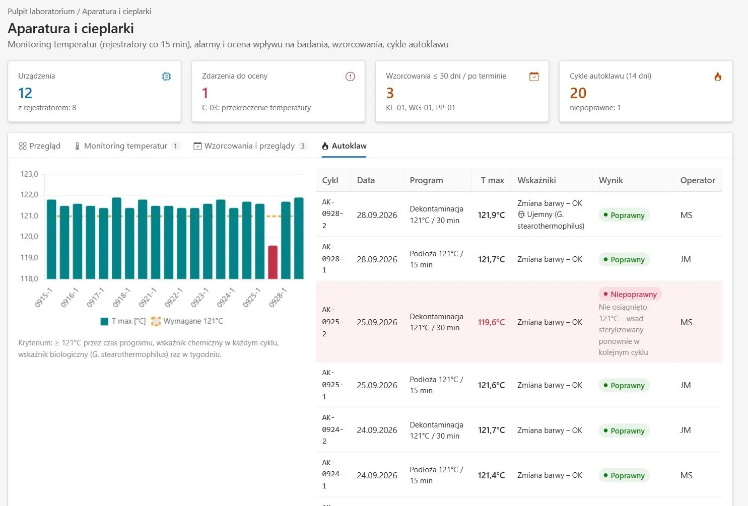
Task: Click the calendar-check icon beside Wzorcowania i przeglądy
Action: click(197, 146)
